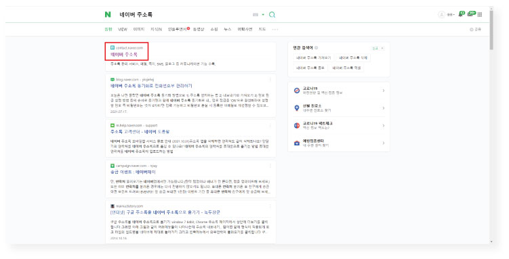Click the 신고 report link in related searches

[x=375, y=48]
